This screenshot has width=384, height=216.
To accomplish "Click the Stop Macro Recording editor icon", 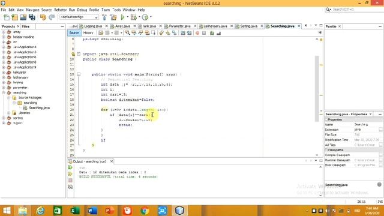I will click(204, 33).
